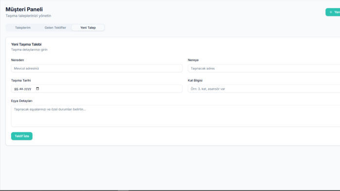Open the calendar picker icon in date field
Screen dimensions: 340x191
(37, 89)
